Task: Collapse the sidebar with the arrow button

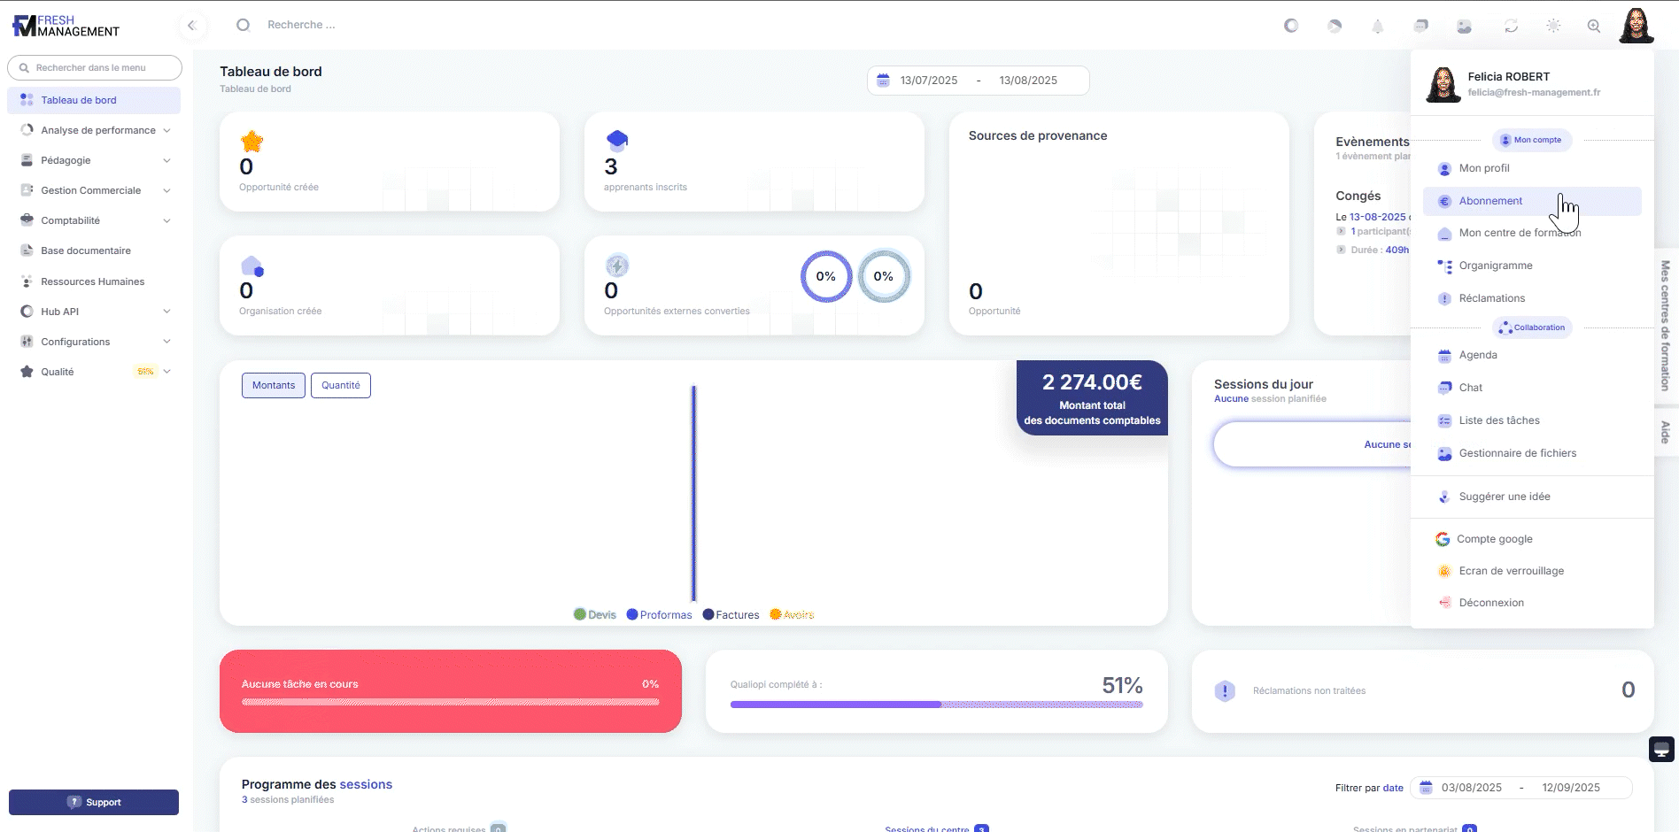Action: [x=191, y=26]
